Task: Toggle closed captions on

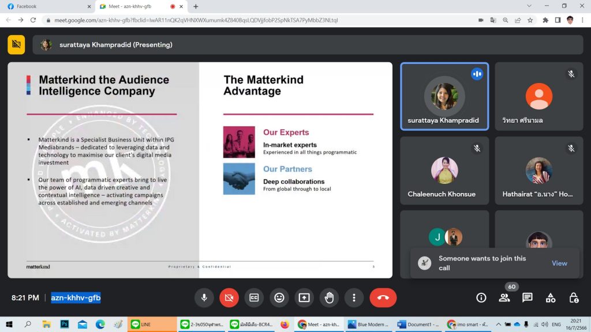Action: tap(254, 297)
